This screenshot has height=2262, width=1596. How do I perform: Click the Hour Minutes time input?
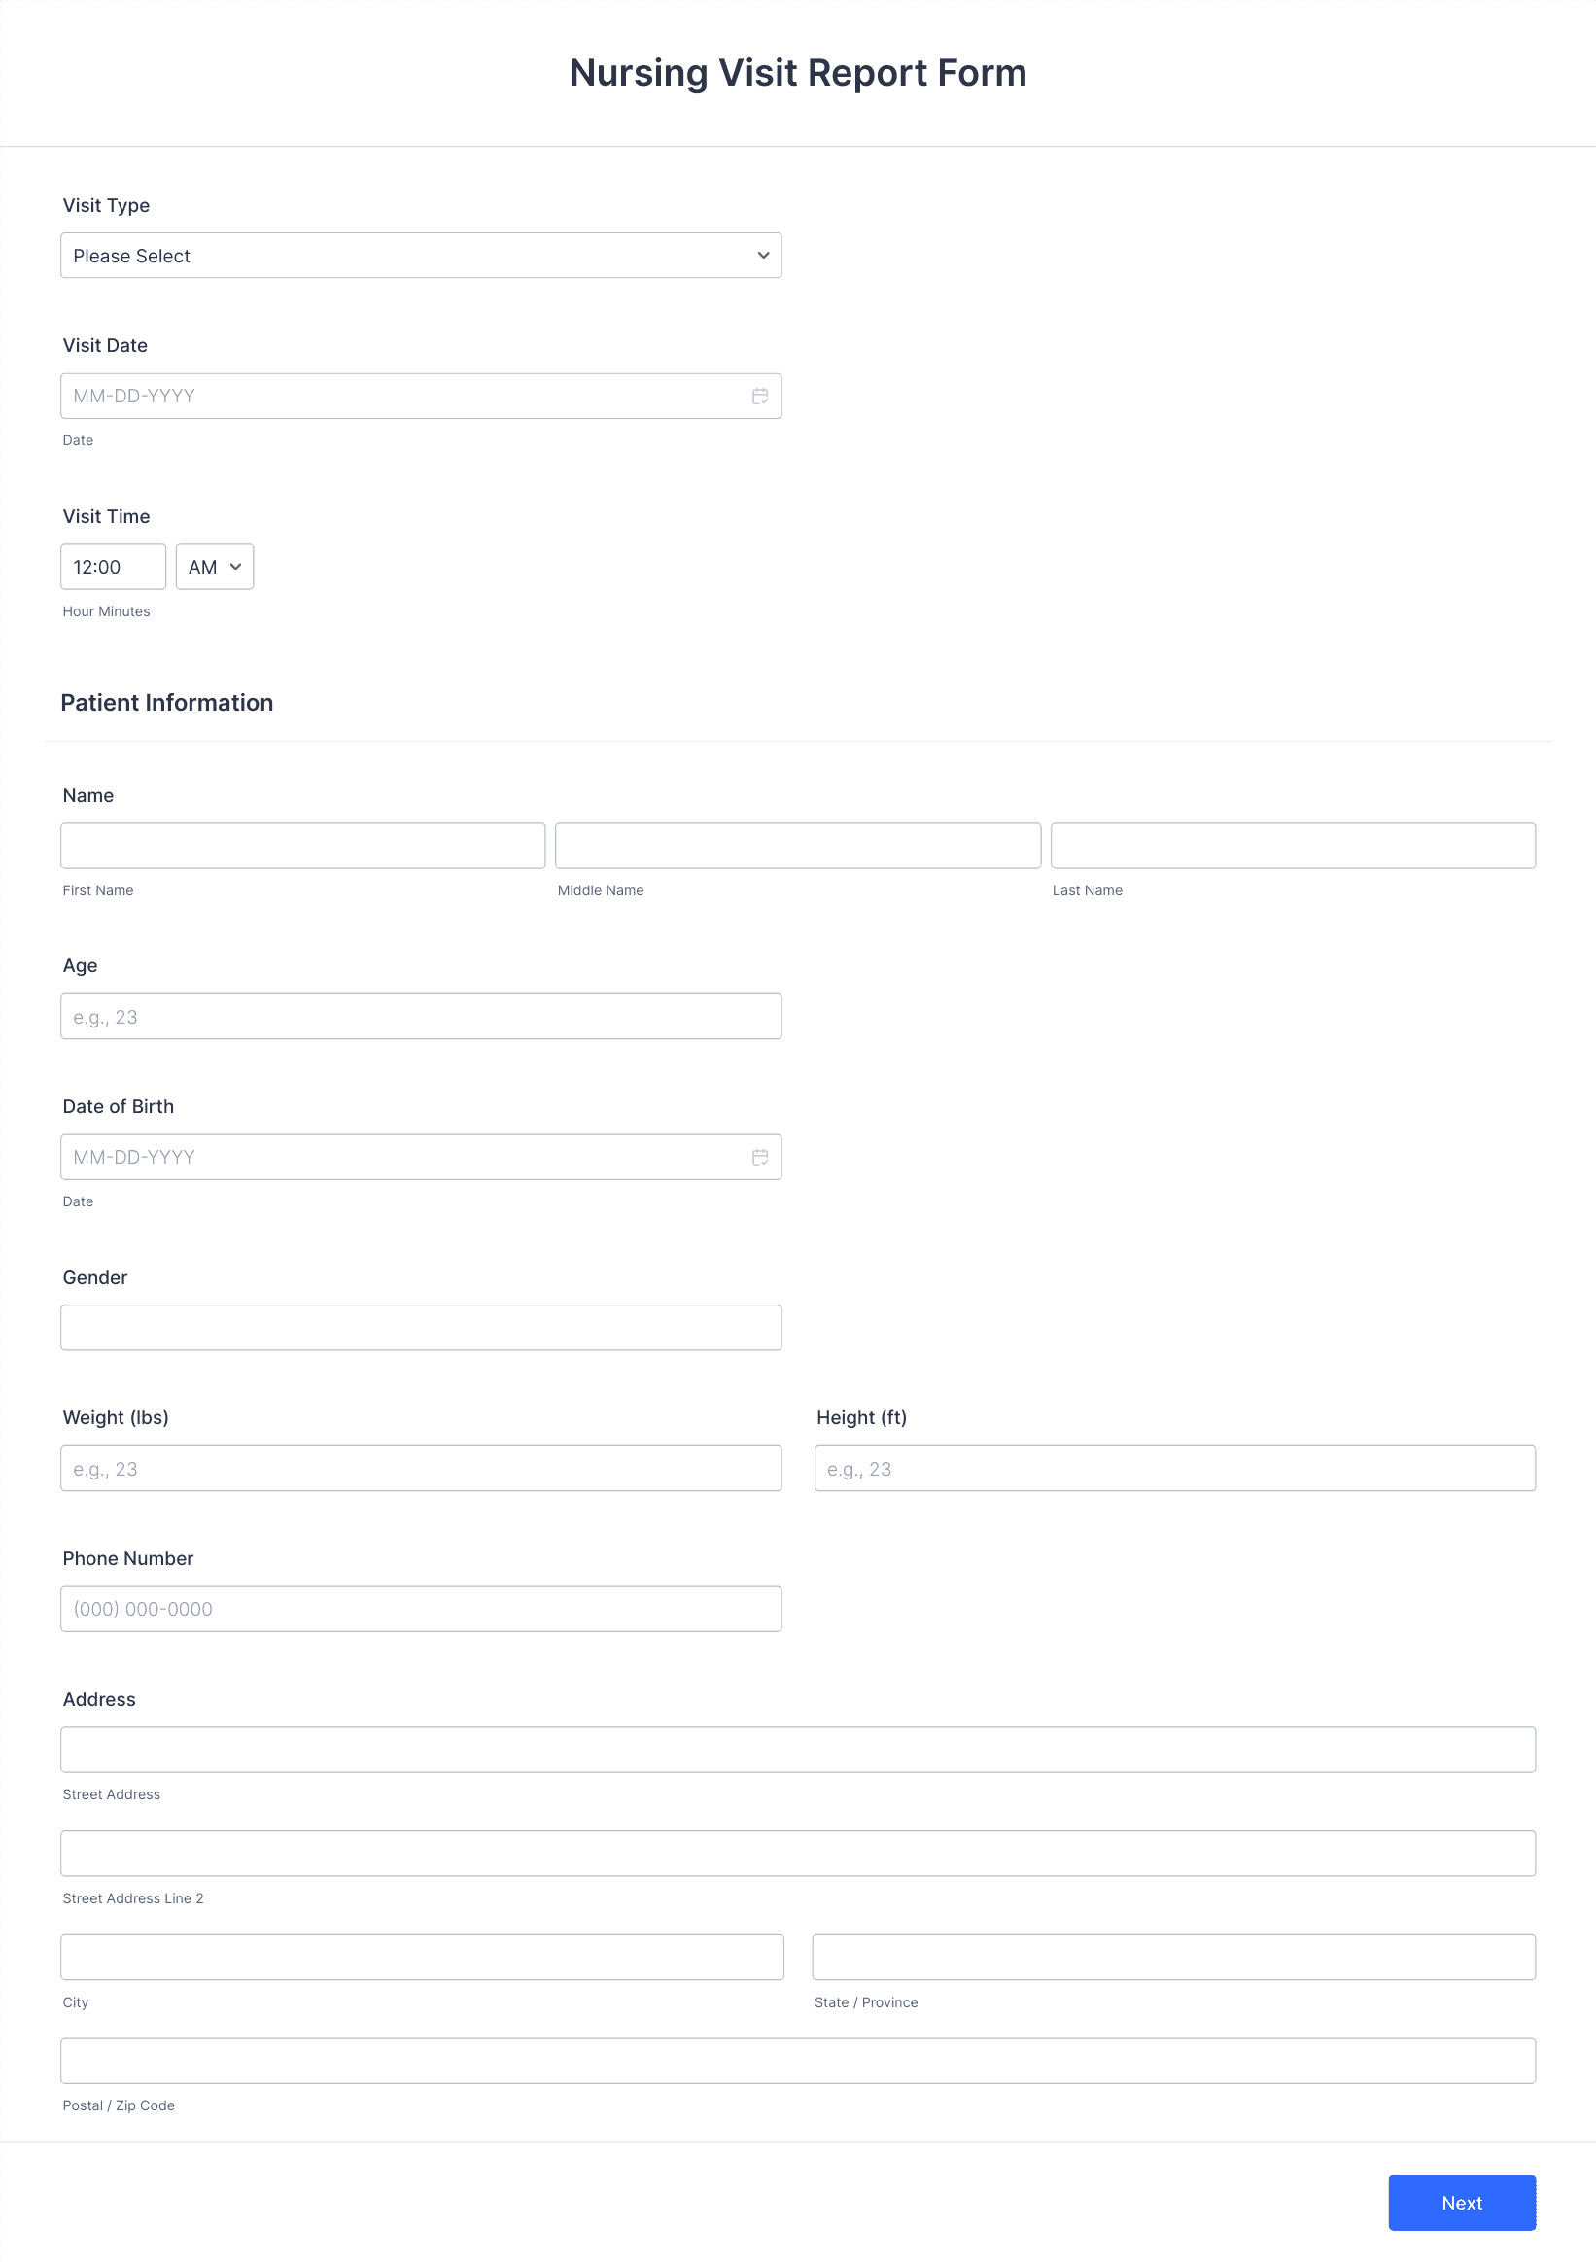[113, 567]
